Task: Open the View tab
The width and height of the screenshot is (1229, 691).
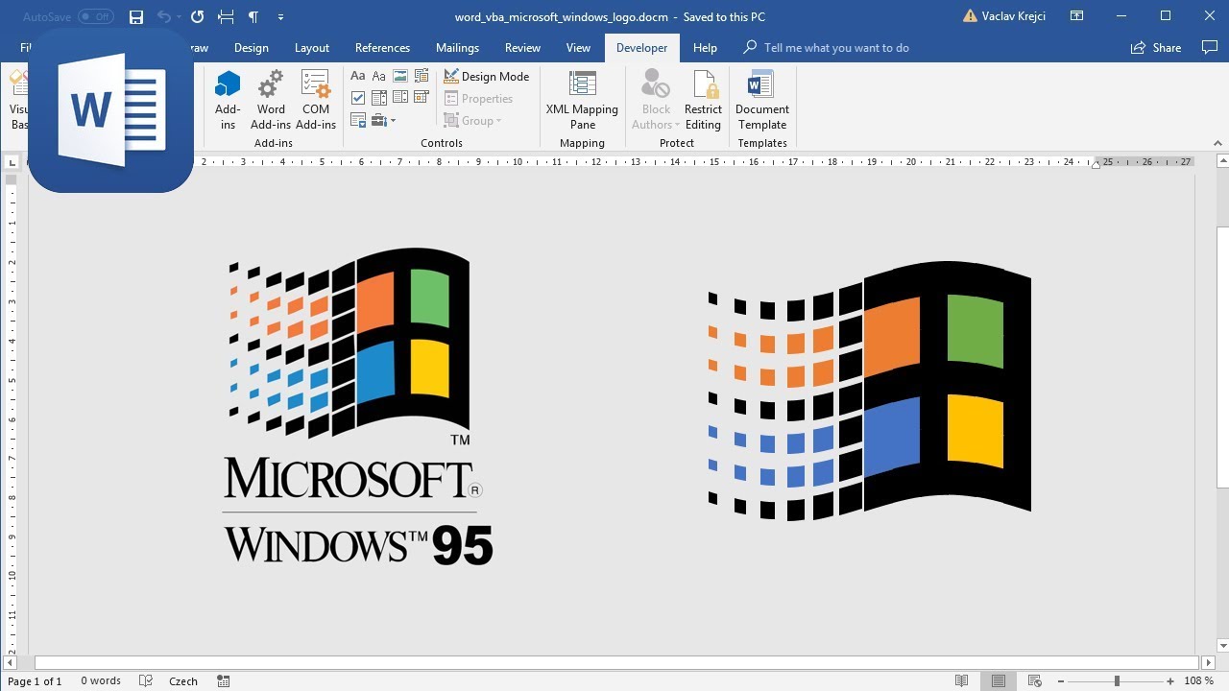Action: click(x=578, y=47)
